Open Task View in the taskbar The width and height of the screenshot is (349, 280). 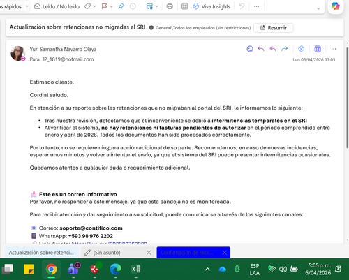point(8,269)
